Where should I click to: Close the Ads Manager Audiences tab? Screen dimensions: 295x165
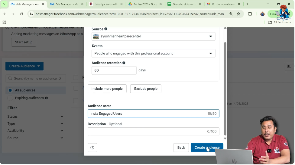(43, 4)
